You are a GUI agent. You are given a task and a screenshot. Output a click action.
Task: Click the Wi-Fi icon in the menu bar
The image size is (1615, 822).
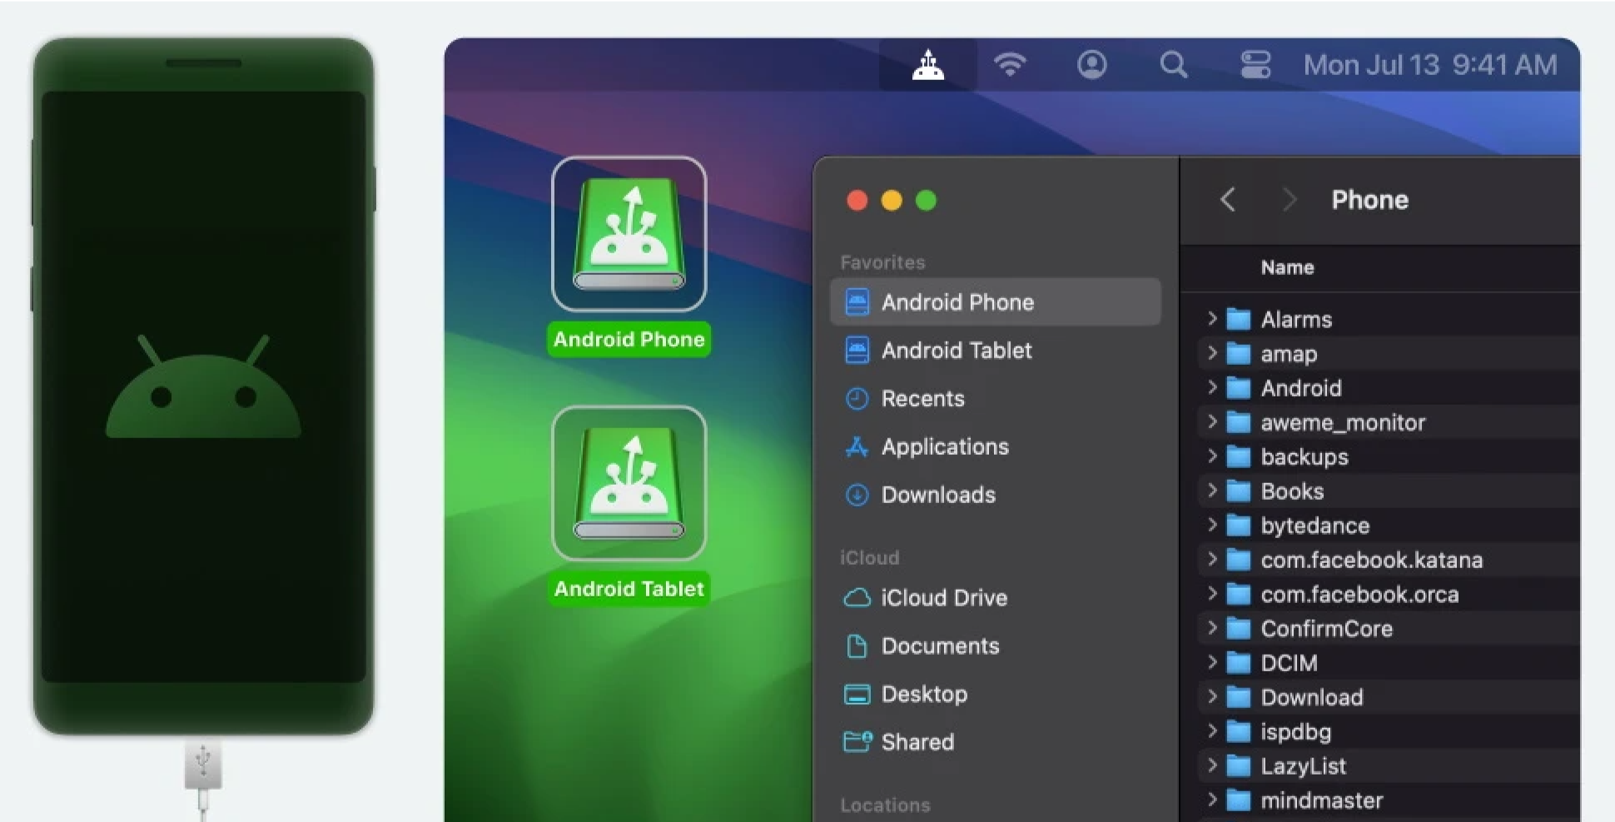point(1010,63)
